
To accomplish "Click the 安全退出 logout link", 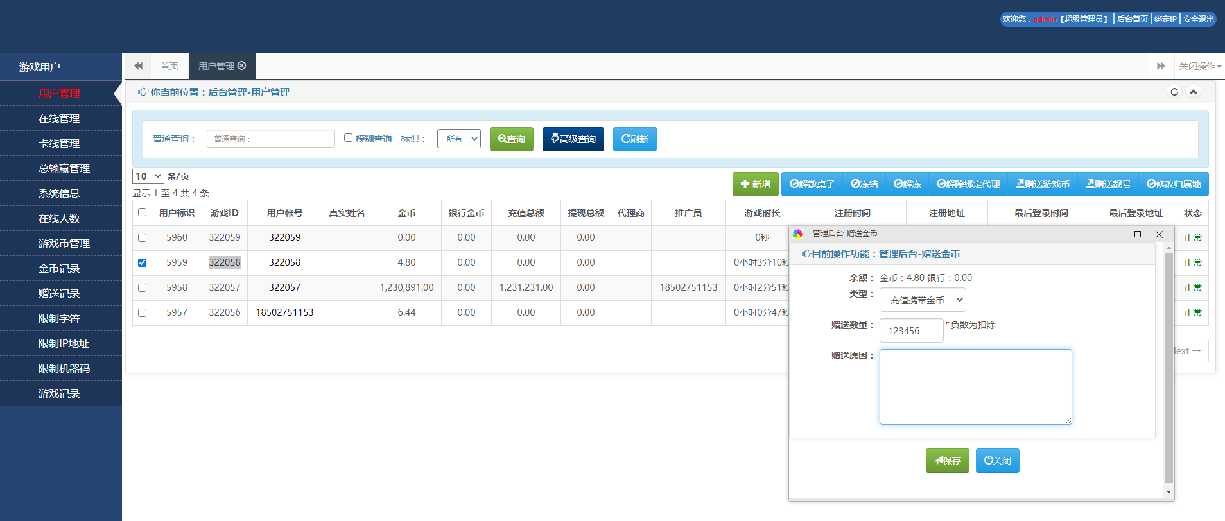I will coord(1198,19).
